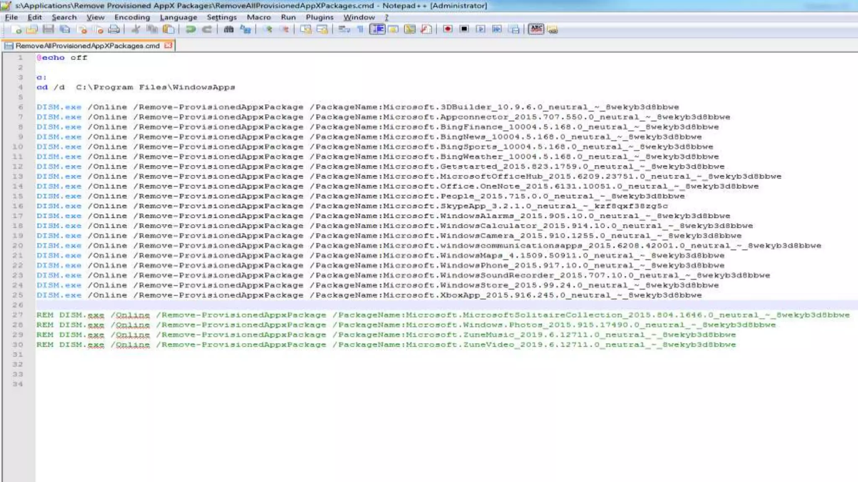Image resolution: width=858 pixels, height=482 pixels.
Task: Click the '@echo off' line
Action: [62, 58]
